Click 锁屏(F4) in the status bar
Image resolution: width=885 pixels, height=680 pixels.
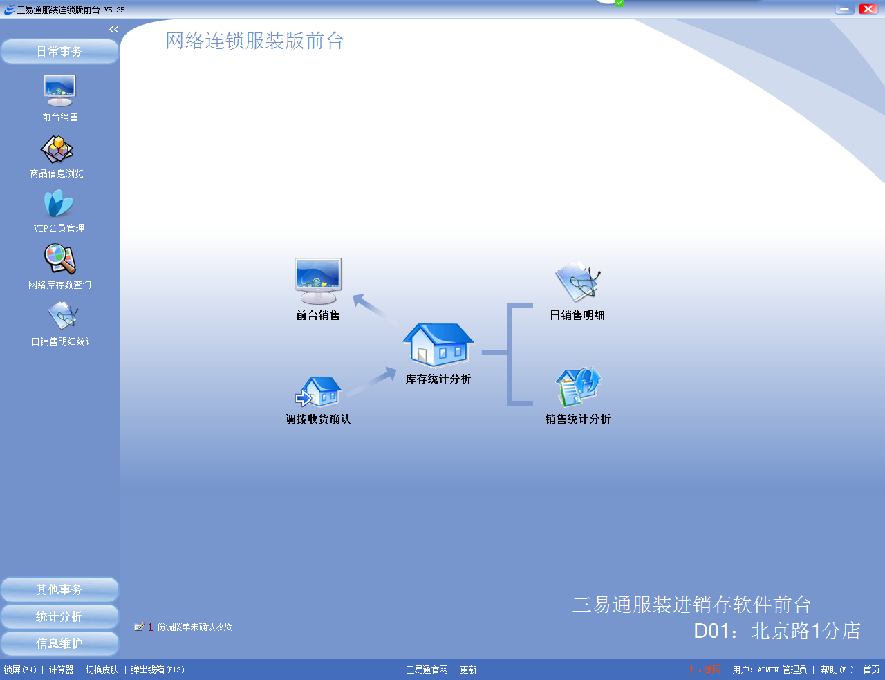pyautogui.click(x=20, y=670)
